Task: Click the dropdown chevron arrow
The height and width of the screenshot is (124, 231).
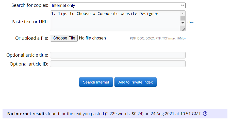Action: click(182, 6)
